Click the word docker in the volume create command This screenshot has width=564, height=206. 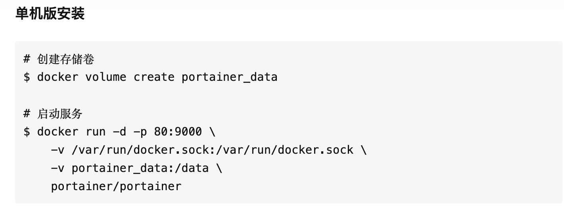pyautogui.click(x=58, y=77)
